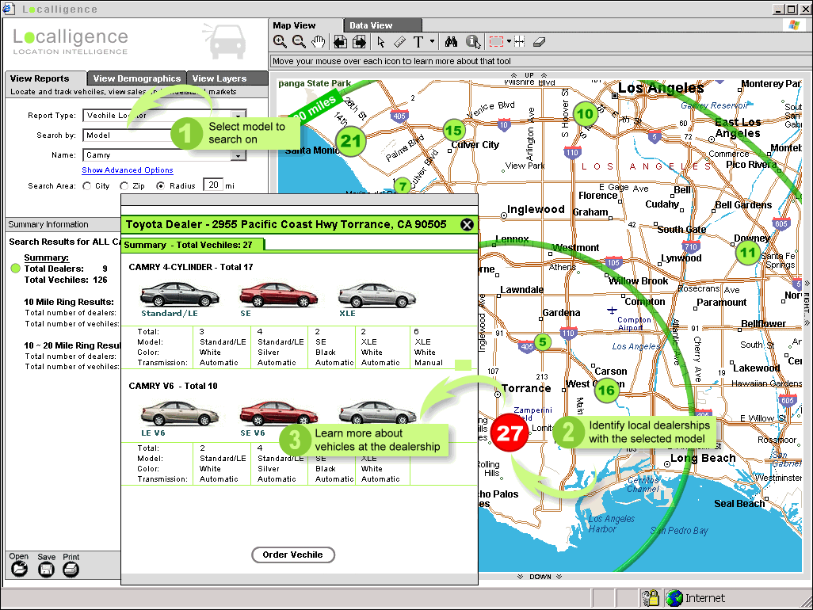Expand the text tool dropdown arrow
This screenshot has width=813, height=610.
[432, 41]
